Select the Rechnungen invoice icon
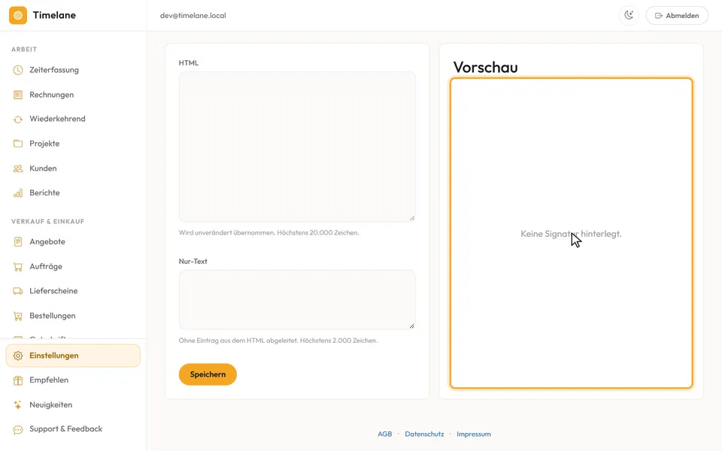The width and height of the screenshot is (722, 451). [18, 95]
